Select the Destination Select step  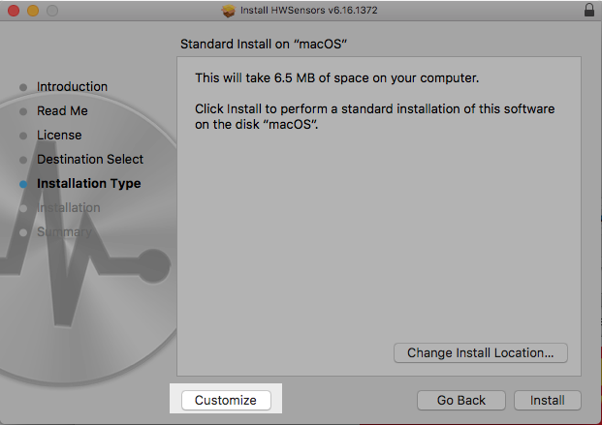click(90, 160)
